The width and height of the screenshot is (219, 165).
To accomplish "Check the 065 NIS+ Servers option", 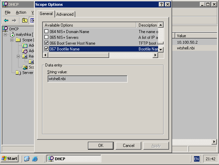I will [x=47, y=37].
